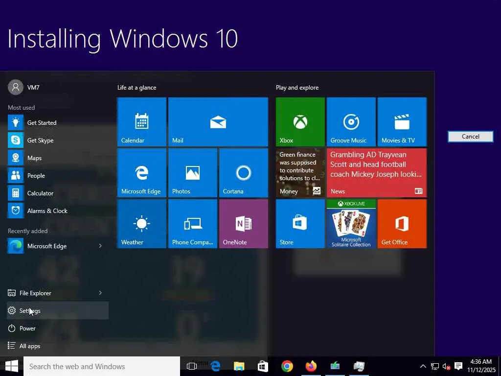Open the Groove Music tile
The image size is (501, 376).
click(x=351, y=122)
